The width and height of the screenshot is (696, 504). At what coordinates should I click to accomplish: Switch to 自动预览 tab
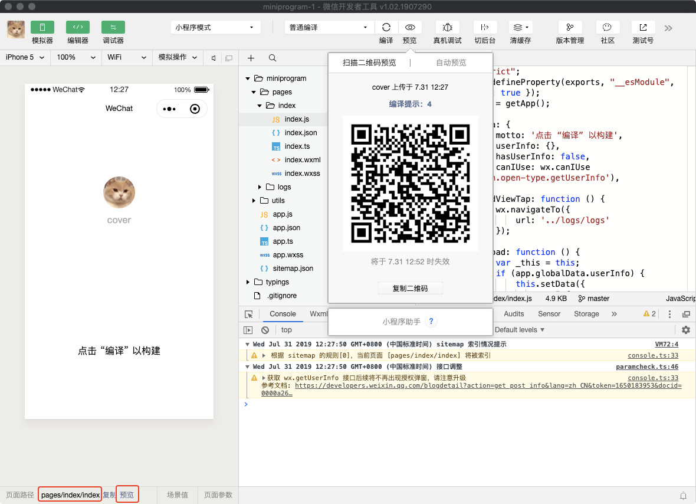coord(451,63)
